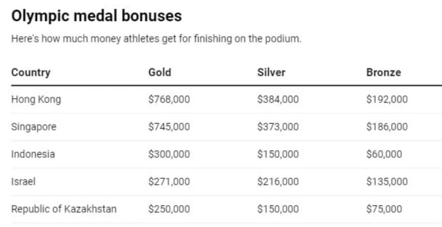Click Indonesia's $60,000 bronze bonus
This screenshot has height=227, width=442.
384,154
